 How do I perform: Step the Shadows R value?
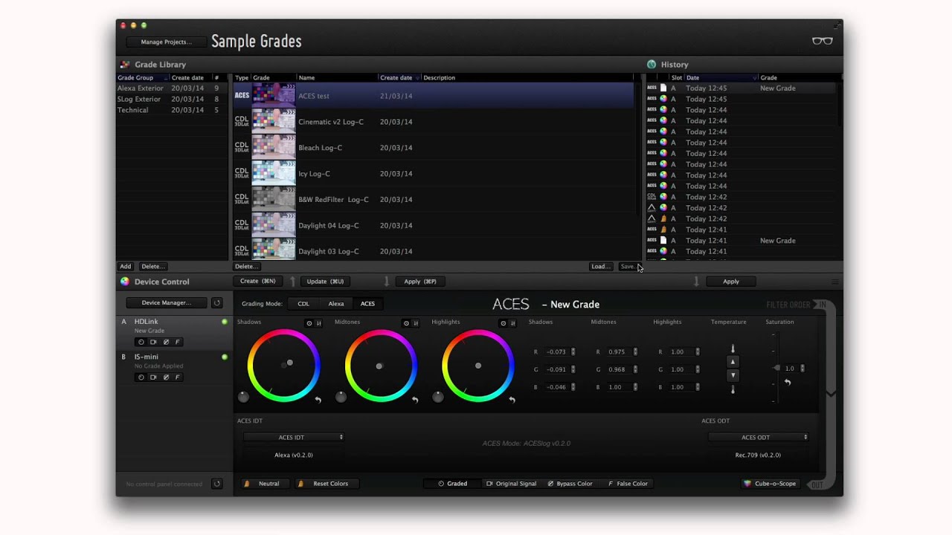573,351
